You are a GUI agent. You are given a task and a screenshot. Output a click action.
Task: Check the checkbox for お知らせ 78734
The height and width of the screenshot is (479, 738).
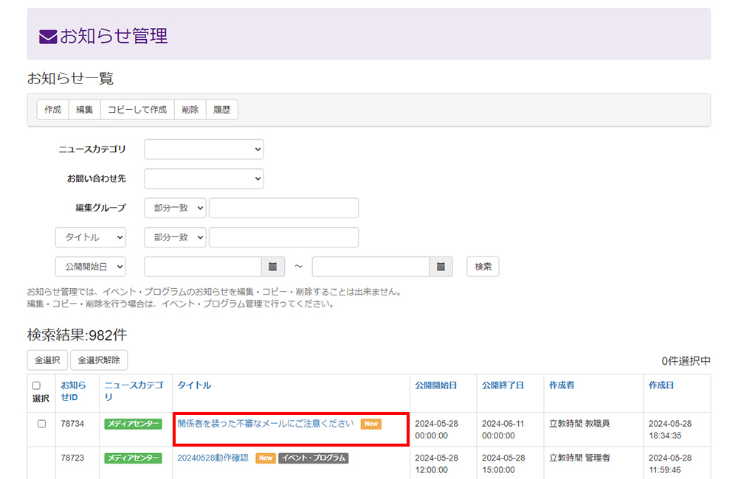(41, 424)
